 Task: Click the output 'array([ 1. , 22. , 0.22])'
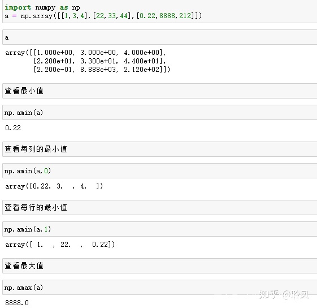(x=60, y=245)
